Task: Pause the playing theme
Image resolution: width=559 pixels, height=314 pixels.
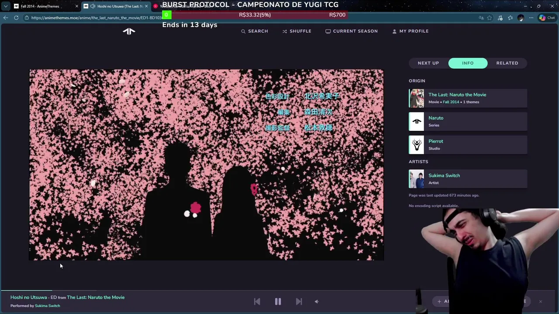Action: 278,301
